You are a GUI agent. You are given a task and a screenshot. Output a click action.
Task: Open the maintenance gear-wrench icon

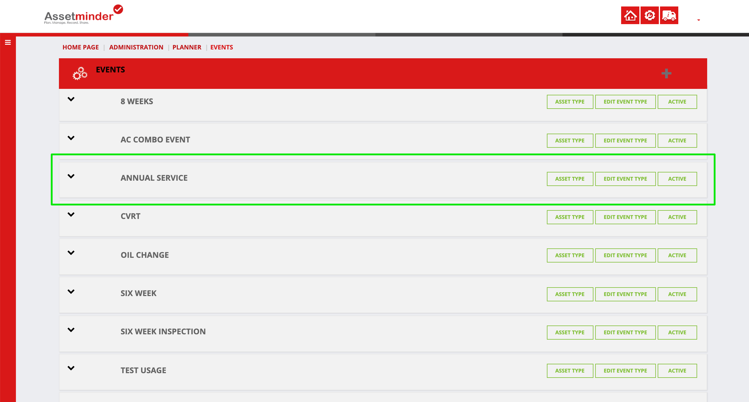[x=649, y=15]
